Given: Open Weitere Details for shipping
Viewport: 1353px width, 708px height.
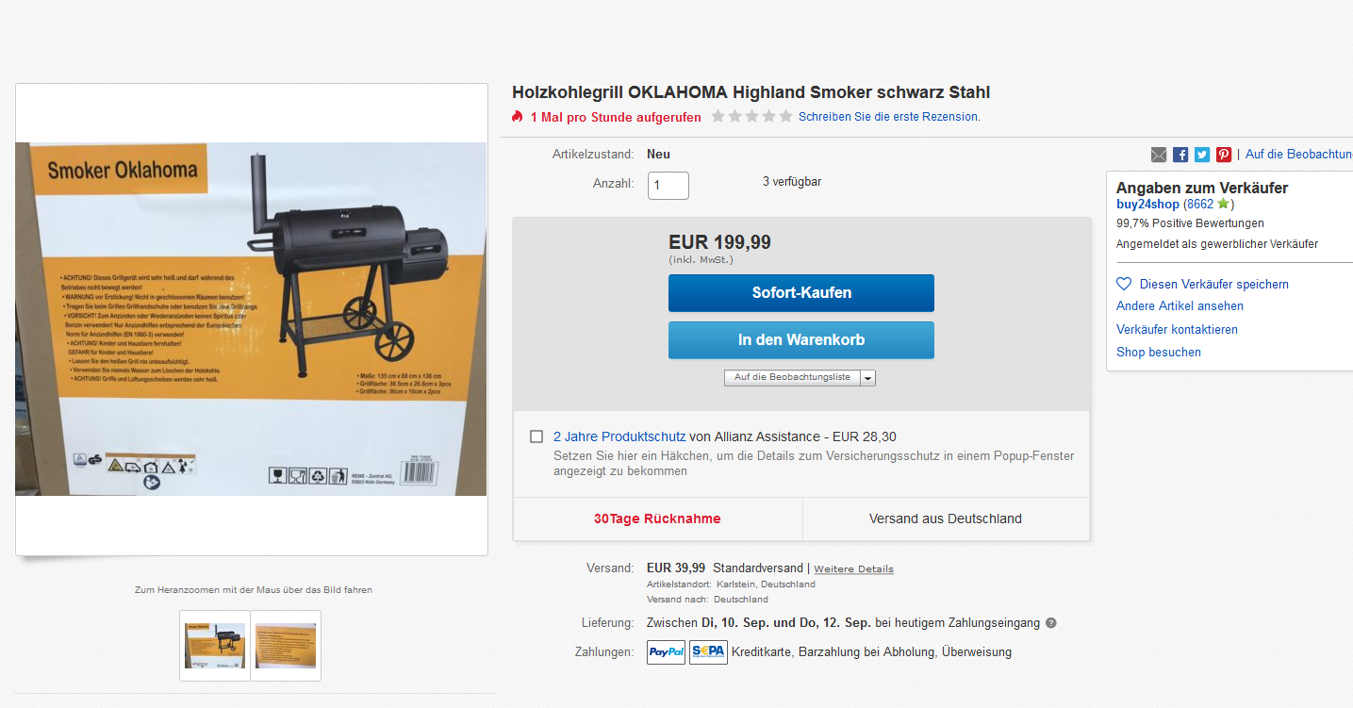Looking at the screenshot, I should [853, 569].
